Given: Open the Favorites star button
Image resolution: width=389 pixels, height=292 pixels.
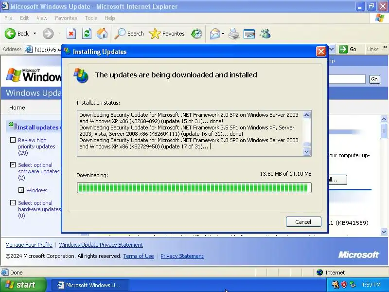Looking at the screenshot, I should pyautogui.click(x=167, y=34).
